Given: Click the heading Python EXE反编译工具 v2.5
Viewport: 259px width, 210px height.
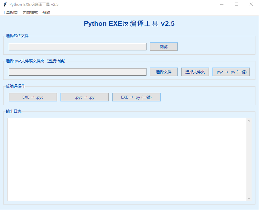Looking at the screenshot, I should (129, 24).
